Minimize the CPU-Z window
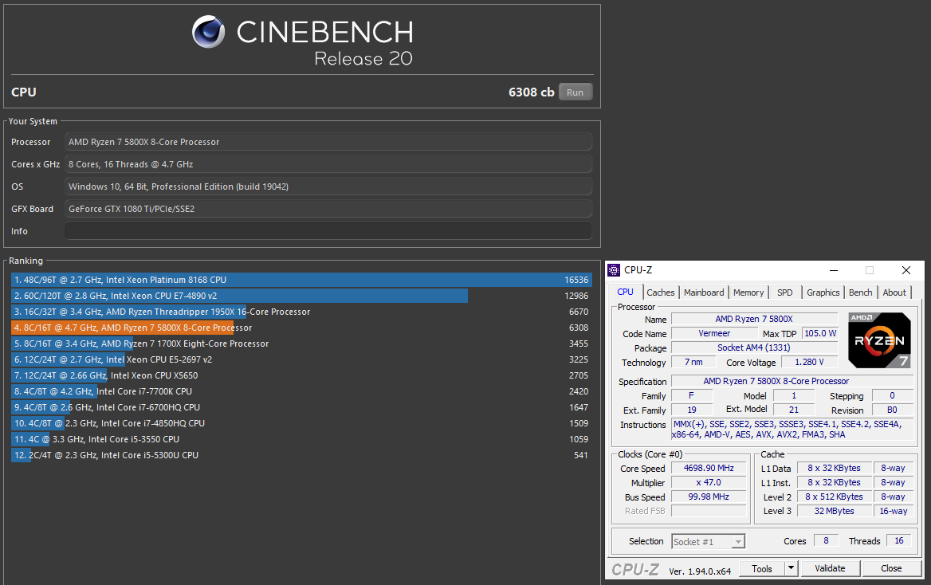 [x=834, y=270]
